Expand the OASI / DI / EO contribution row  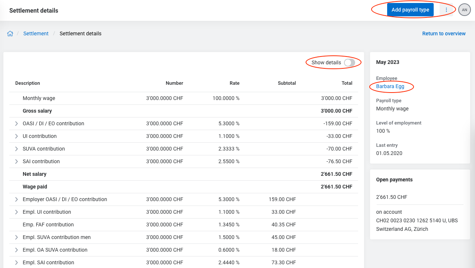16,123
